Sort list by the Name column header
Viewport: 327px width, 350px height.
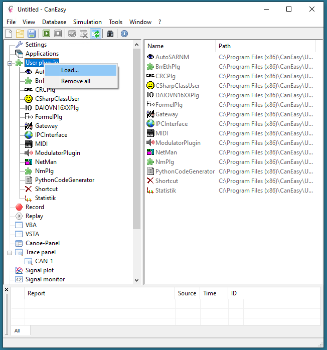coord(180,46)
